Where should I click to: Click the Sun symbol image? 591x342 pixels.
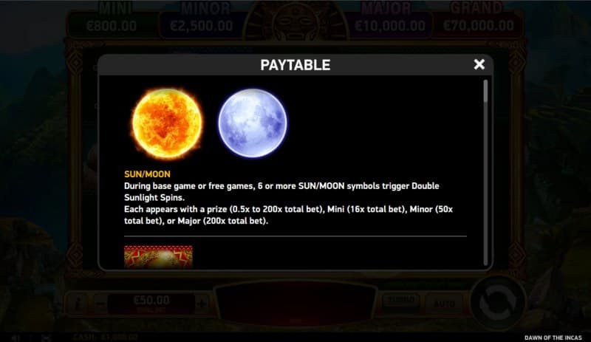click(x=167, y=123)
